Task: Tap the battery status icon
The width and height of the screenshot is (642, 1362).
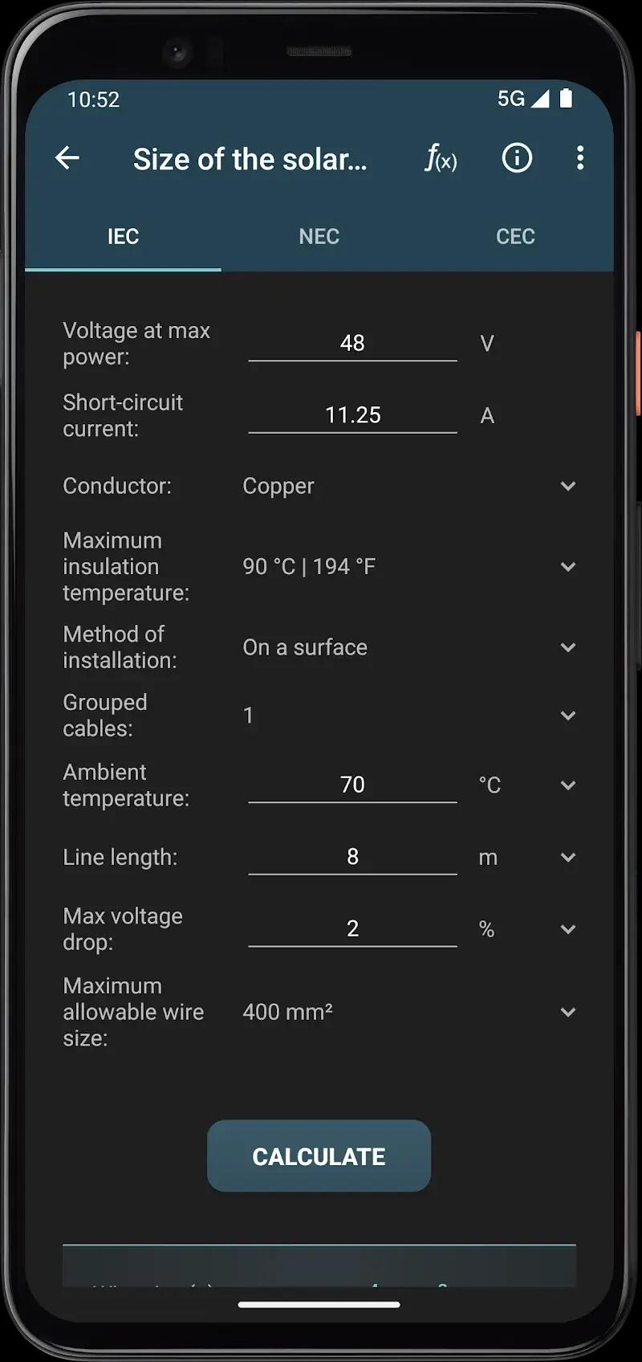Action: pos(566,99)
